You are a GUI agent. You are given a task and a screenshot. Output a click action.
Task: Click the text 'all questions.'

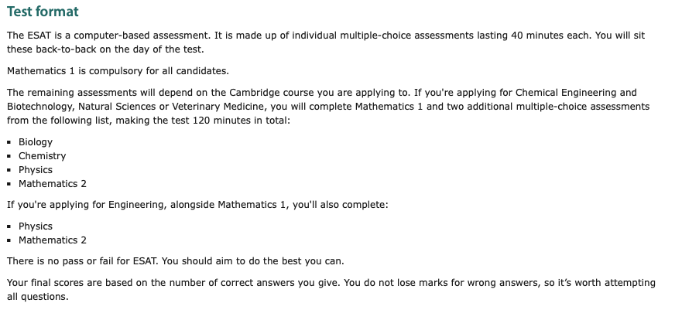(x=37, y=297)
